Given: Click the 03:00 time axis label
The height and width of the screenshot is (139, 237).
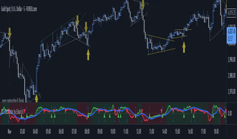Looking at the screenshot, I should [x=22, y=132].
